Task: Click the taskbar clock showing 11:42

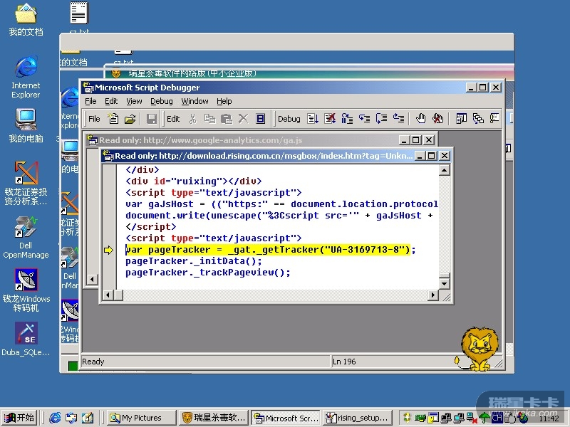Action: (x=549, y=418)
